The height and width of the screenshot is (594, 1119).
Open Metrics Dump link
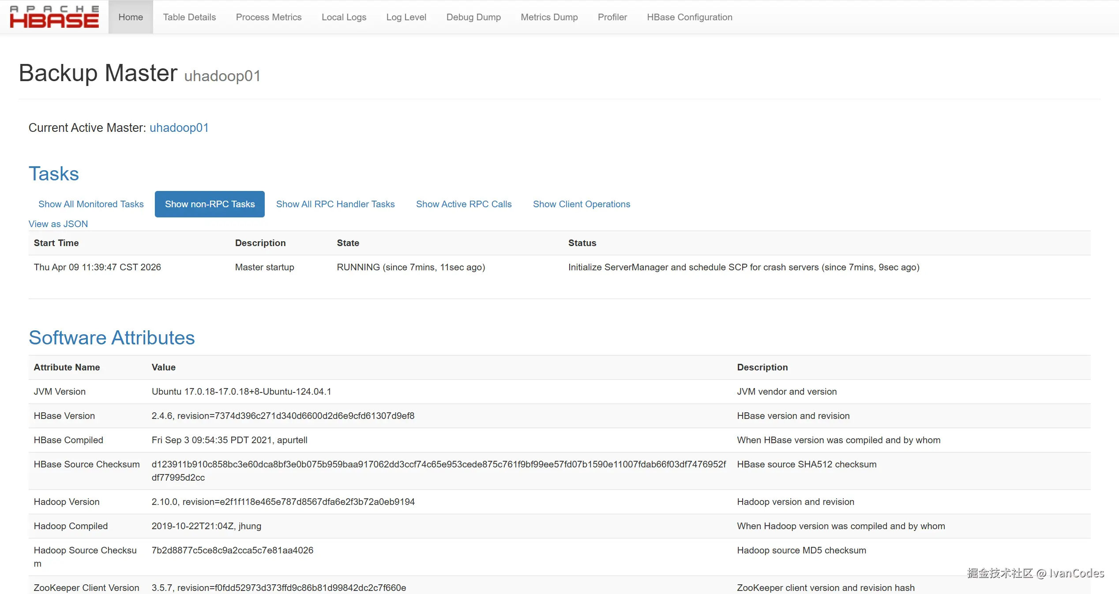point(549,17)
